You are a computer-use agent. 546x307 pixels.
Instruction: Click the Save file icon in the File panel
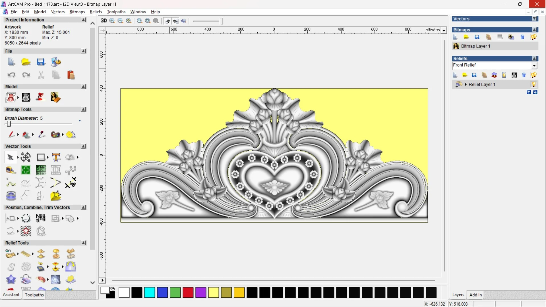41,62
